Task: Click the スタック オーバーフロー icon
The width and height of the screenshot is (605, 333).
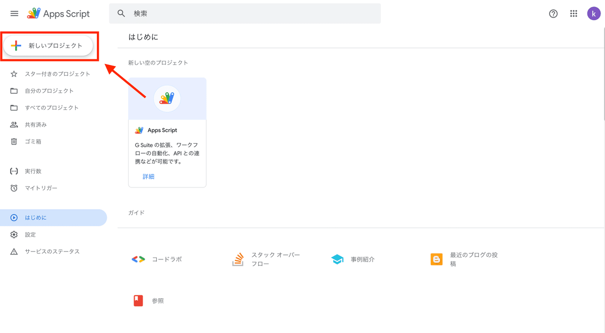Action: (x=238, y=259)
